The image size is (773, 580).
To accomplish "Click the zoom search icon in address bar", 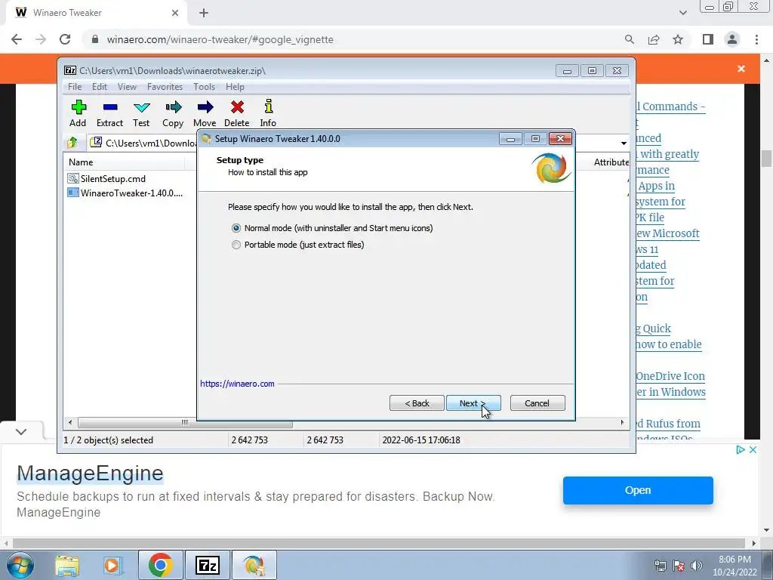I will point(630,39).
